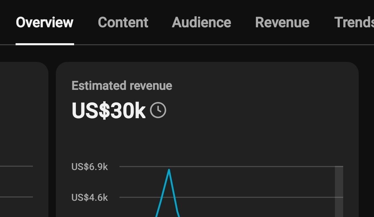Click the US$4.6k axis label
Screen dimensions: 374x217
(90, 198)
